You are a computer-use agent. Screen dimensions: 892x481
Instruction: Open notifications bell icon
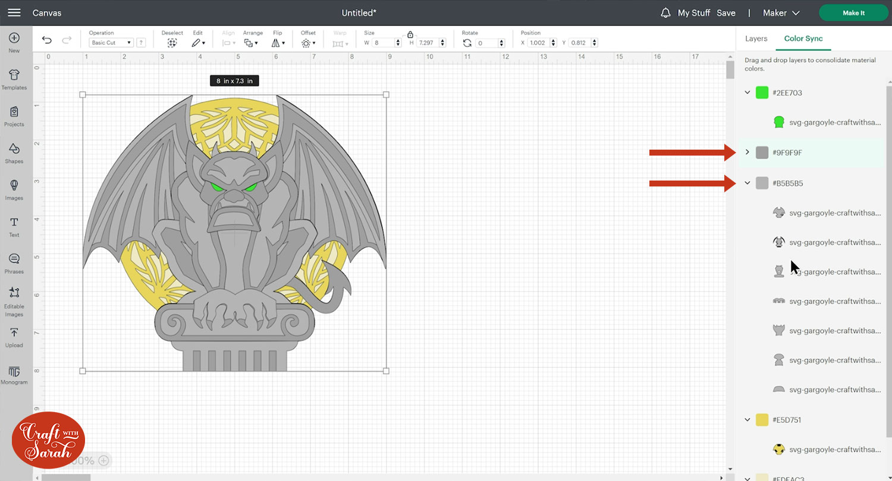[x=665, y=12]
